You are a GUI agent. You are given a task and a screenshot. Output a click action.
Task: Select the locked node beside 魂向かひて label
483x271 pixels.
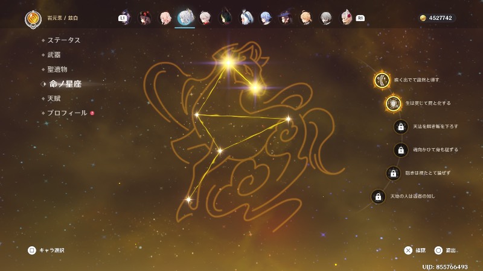401,150
